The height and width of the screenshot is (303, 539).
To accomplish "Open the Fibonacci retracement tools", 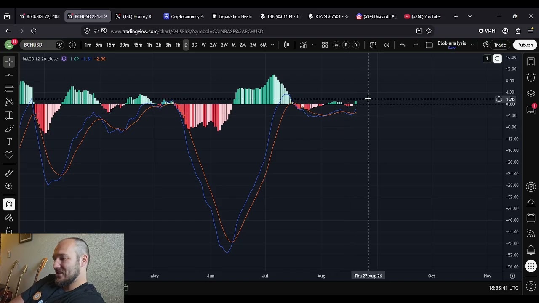I will pos(9,88).
